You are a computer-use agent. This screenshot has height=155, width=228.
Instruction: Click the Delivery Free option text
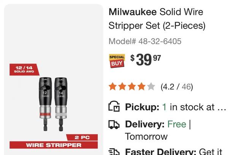(158, 124)
